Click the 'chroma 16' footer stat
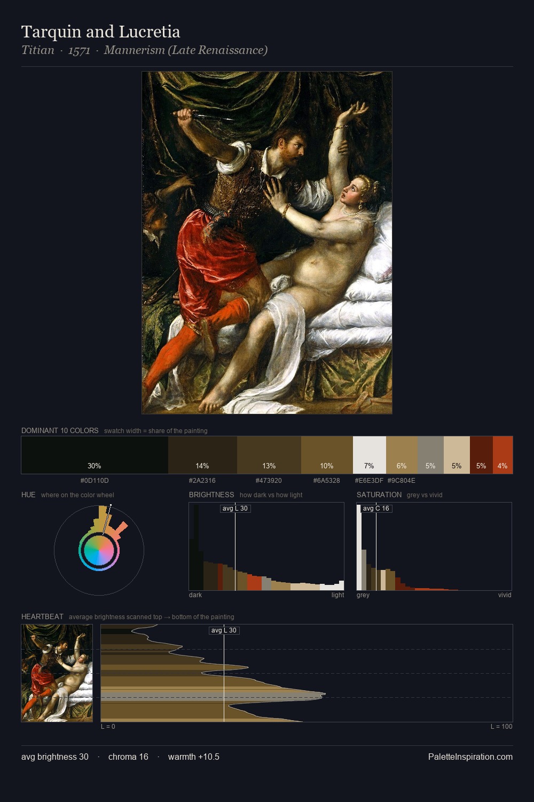Image resolution: width=534 pixels, height=802 pixels. (128, 757)
